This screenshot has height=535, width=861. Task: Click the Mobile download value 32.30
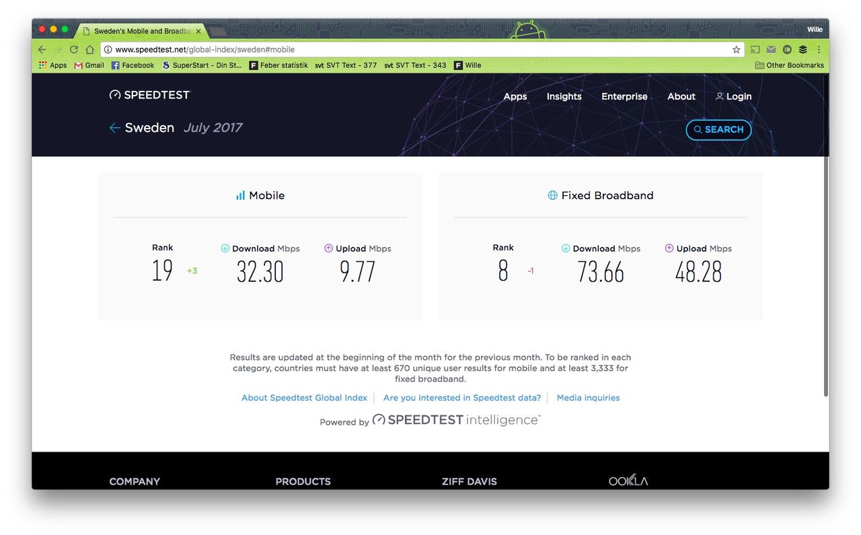coord(260,271)
